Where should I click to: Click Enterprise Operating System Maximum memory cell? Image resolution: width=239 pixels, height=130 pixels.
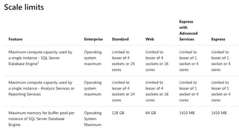tap(93, 119)
